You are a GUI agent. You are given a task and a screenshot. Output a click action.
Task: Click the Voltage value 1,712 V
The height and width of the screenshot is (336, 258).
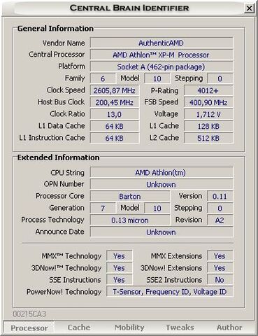208,114
